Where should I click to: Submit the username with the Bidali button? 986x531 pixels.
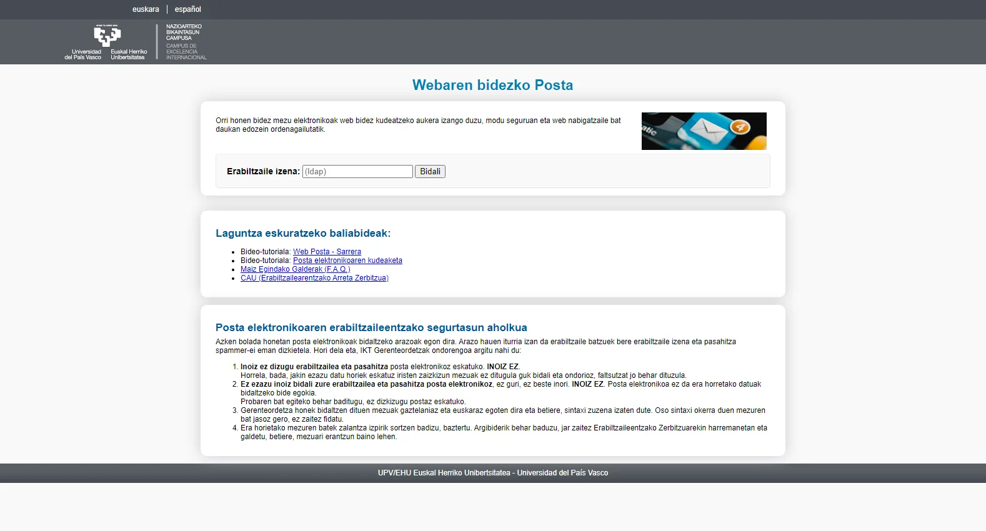430,172
